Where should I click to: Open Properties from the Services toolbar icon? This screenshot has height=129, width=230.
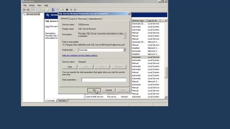click(x=39, y=10)
